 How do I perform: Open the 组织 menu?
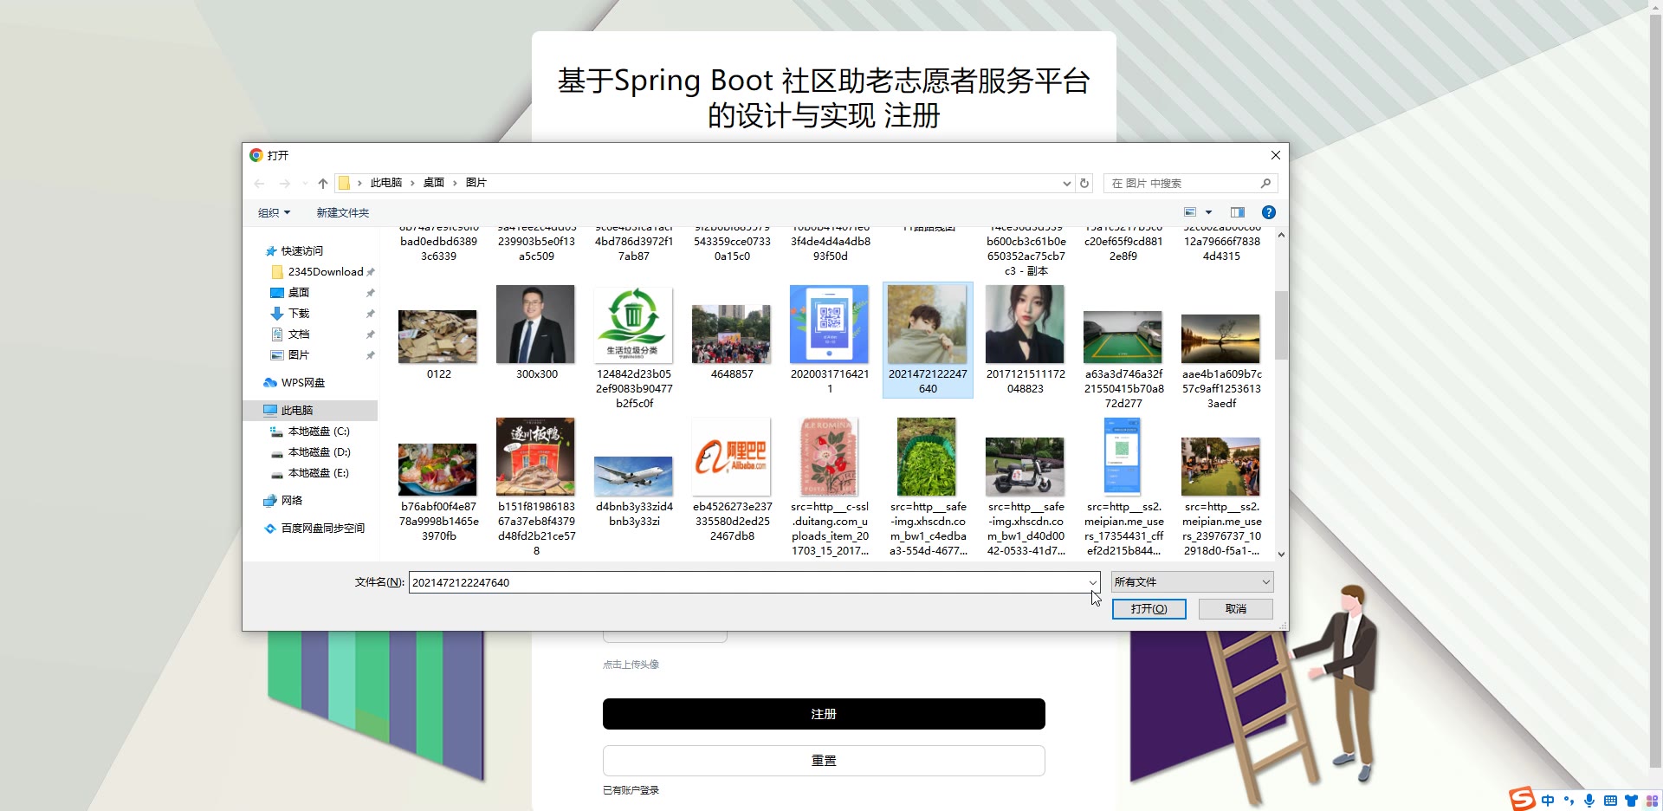(x=274, y=213)
